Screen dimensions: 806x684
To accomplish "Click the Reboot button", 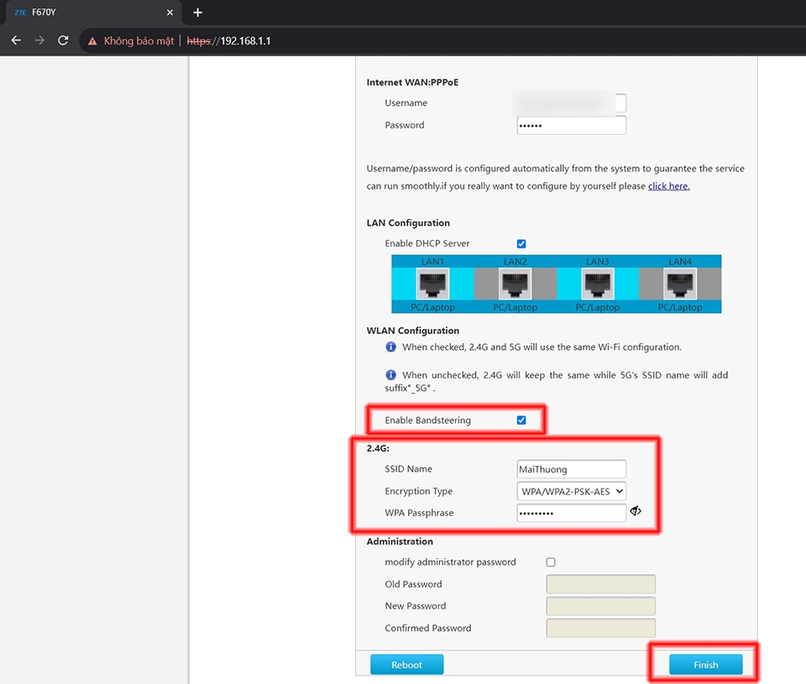I will (x=406, y=665).
